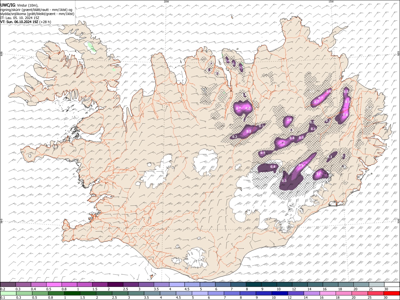
Task: Click the deep navy swatch at 10 in lower legend
Action: [x=279, y=293]
